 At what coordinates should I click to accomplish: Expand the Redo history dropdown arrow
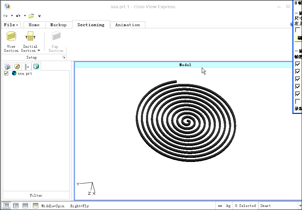pos(12,16)
